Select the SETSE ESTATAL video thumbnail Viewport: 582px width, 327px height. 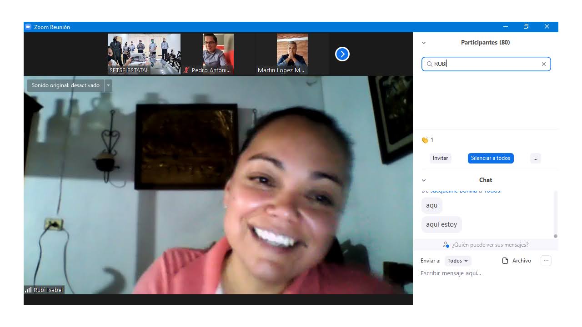click(x=144, y=54)
